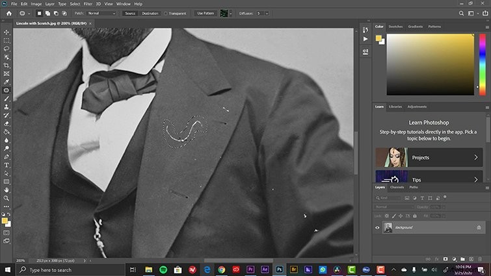Open the Filter menu
This screenshot has height=276, width=491.
(88, 4)
